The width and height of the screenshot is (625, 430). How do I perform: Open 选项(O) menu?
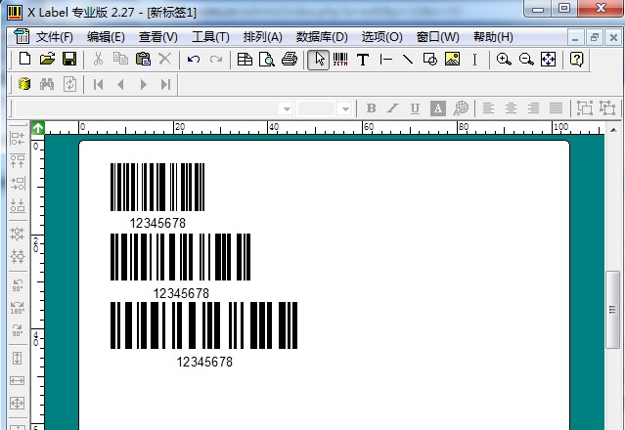click(x=381, y=37)
